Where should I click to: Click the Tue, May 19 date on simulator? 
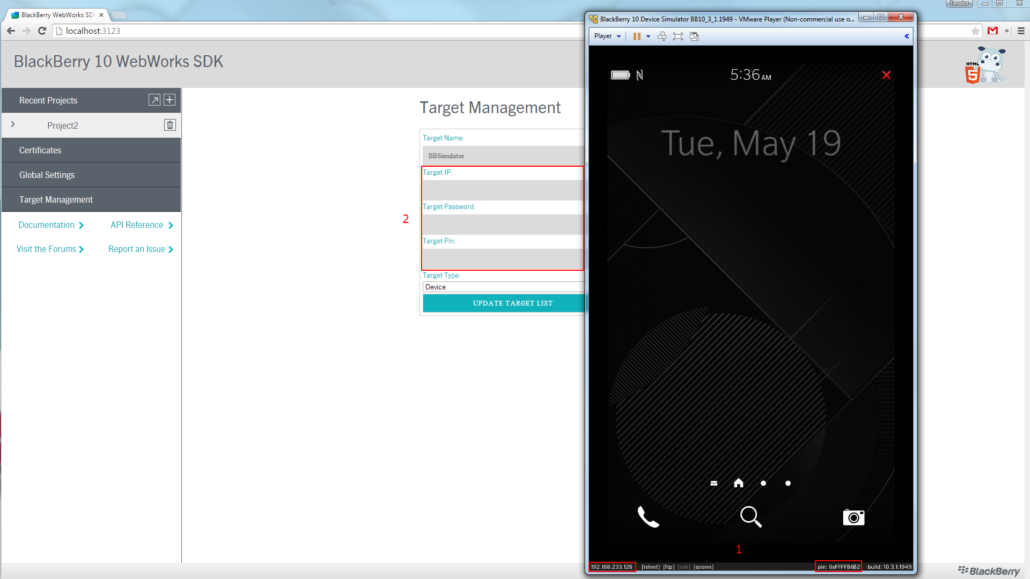[x=751, y=144]
